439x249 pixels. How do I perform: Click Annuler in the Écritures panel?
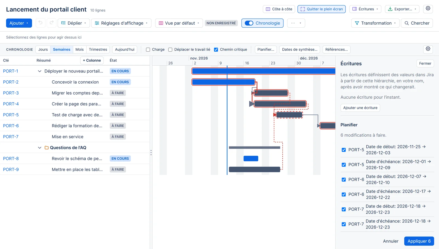[391, 241]
